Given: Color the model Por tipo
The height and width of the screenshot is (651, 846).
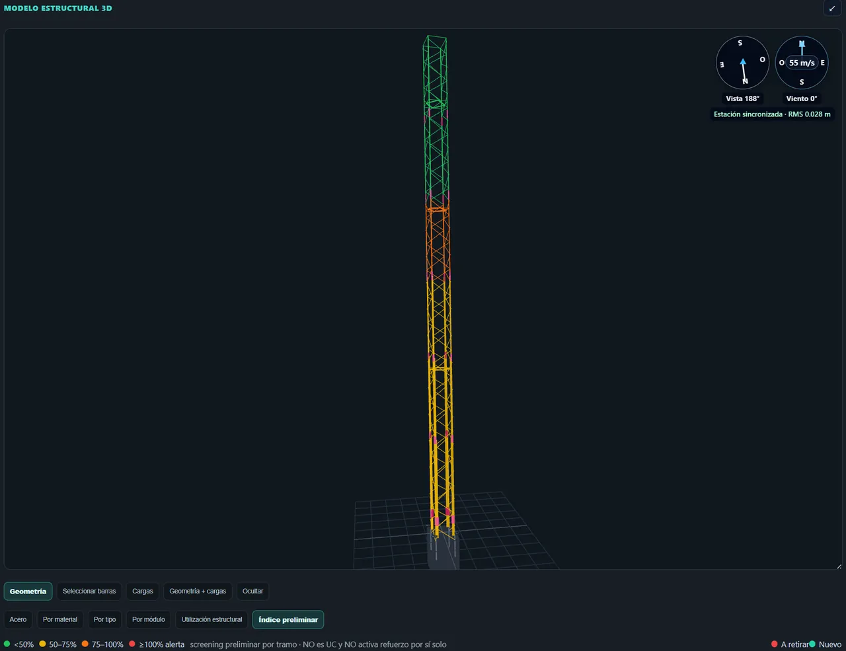Looking at the screenshot, I should click(104, 620).
